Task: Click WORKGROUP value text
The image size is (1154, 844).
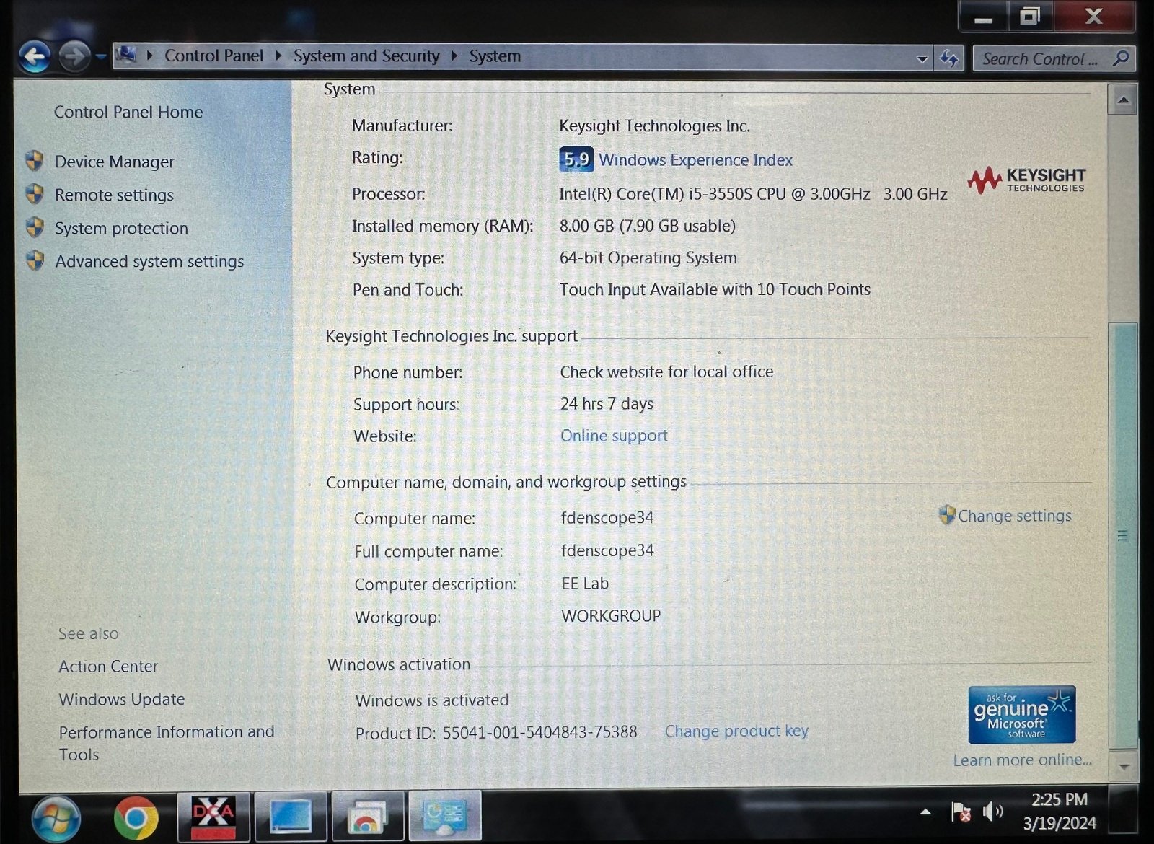Action: click(612, 616)
